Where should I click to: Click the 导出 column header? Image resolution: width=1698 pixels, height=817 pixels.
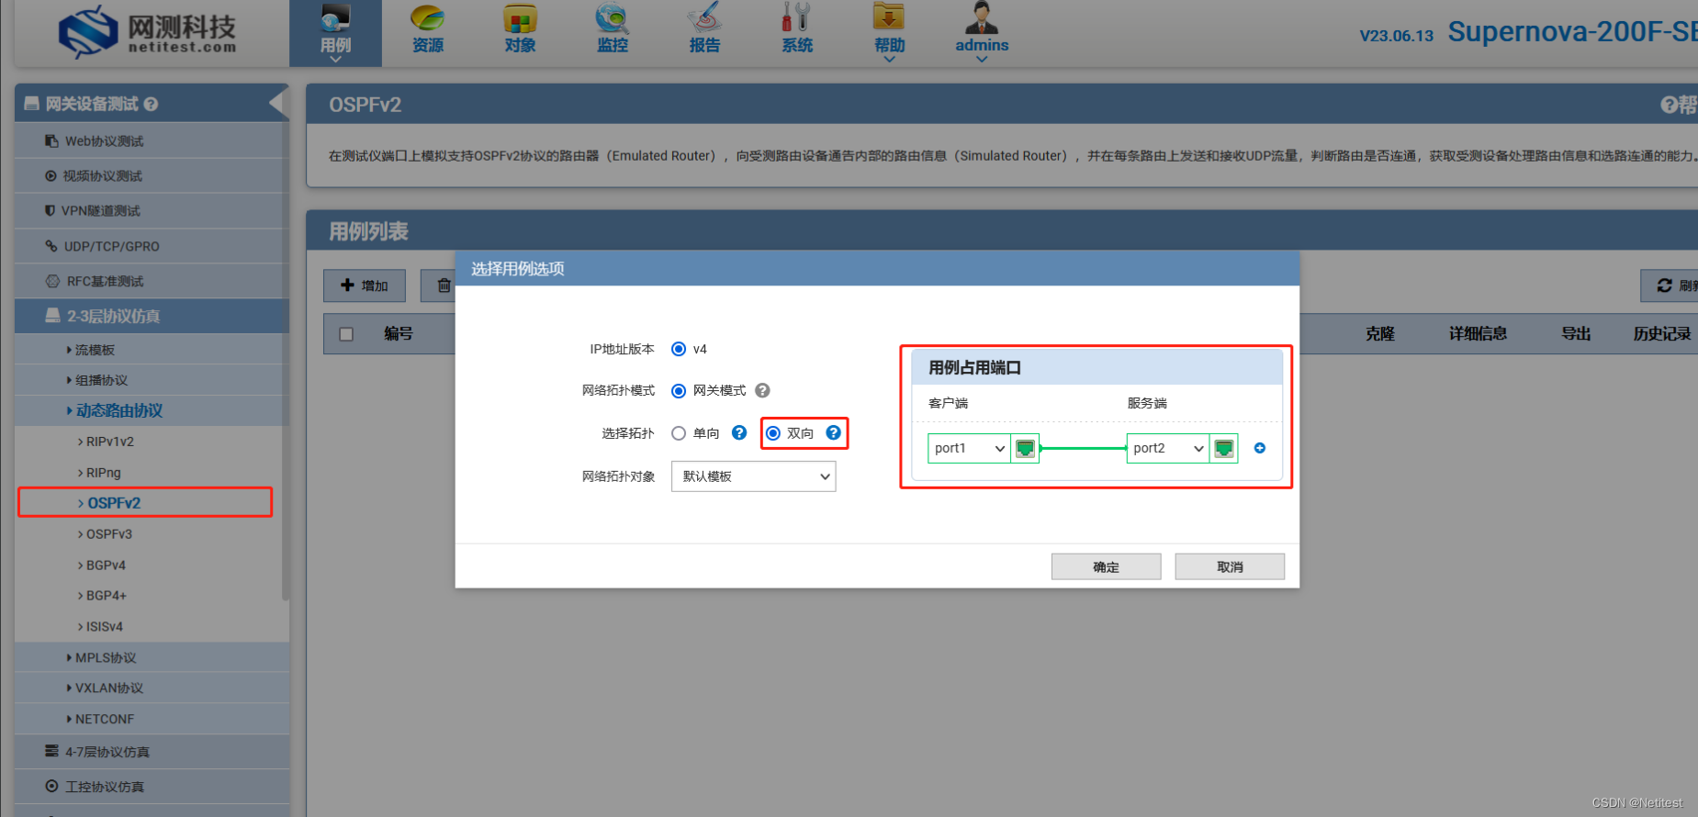tap(1577, 334)
